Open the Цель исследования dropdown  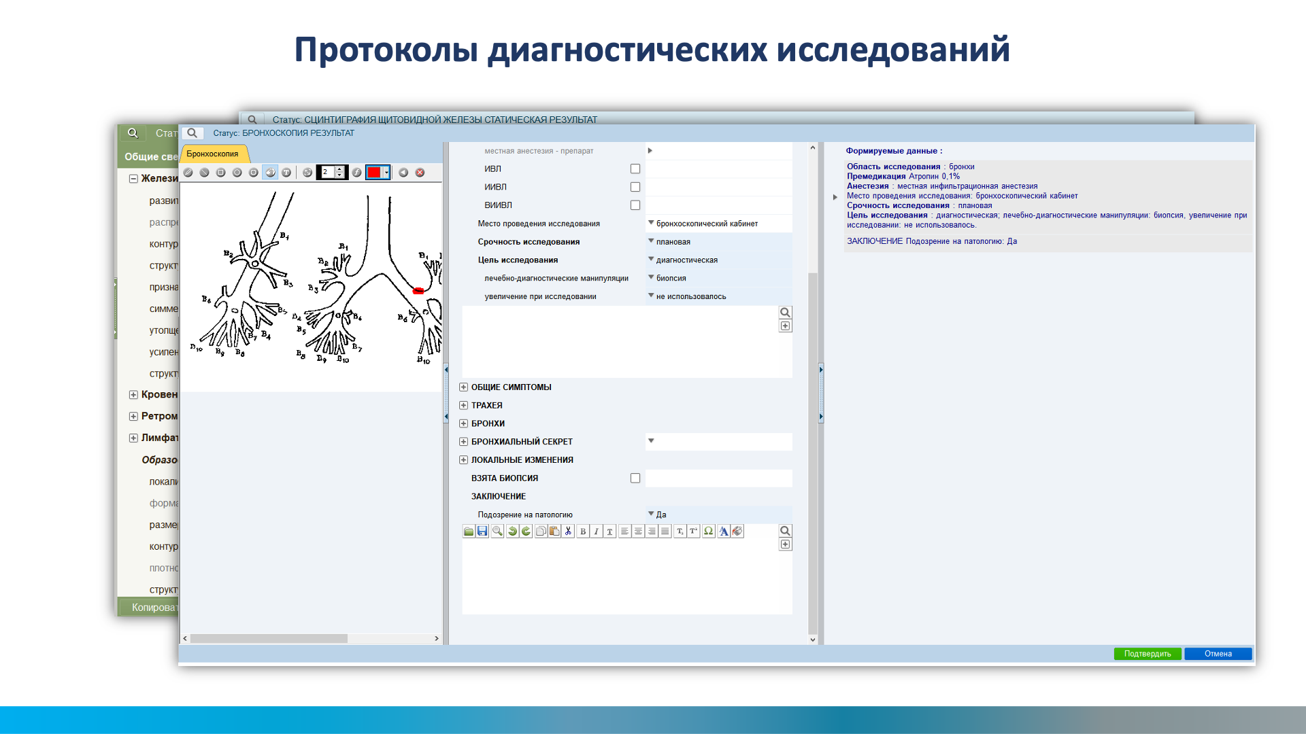719,260
